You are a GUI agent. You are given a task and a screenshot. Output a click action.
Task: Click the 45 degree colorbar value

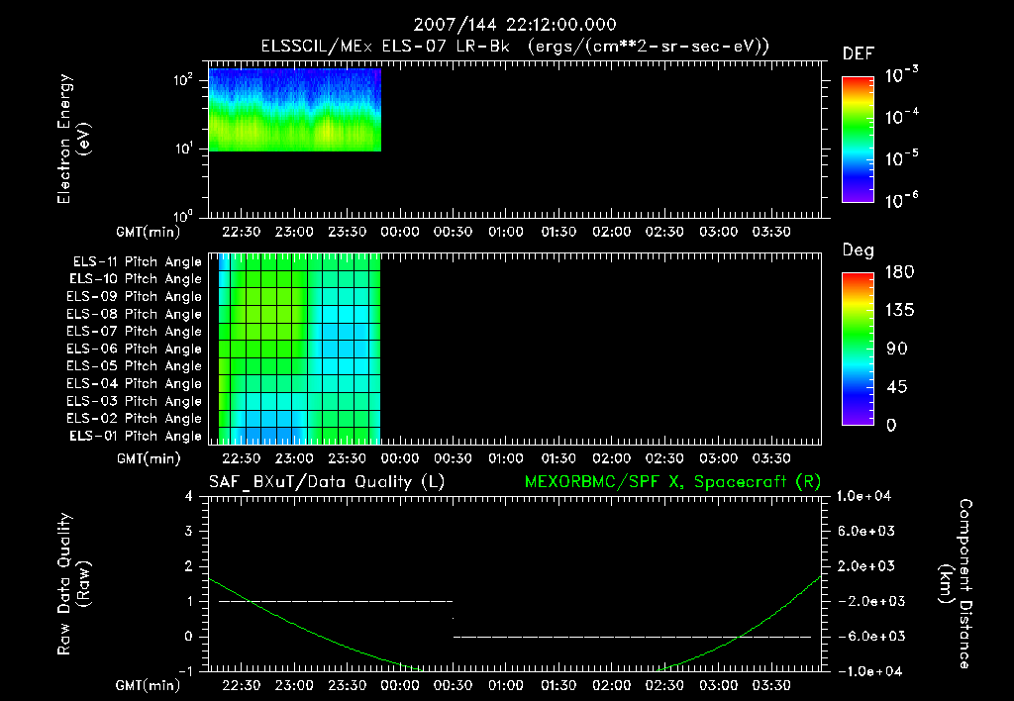pos(897,387)
